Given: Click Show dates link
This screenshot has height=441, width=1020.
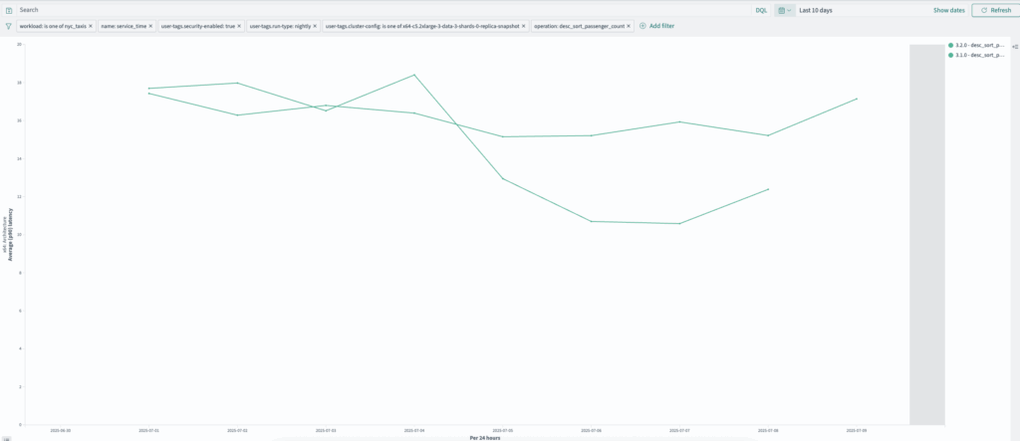Looking at the screenshot, I should [x=948, y=10].
